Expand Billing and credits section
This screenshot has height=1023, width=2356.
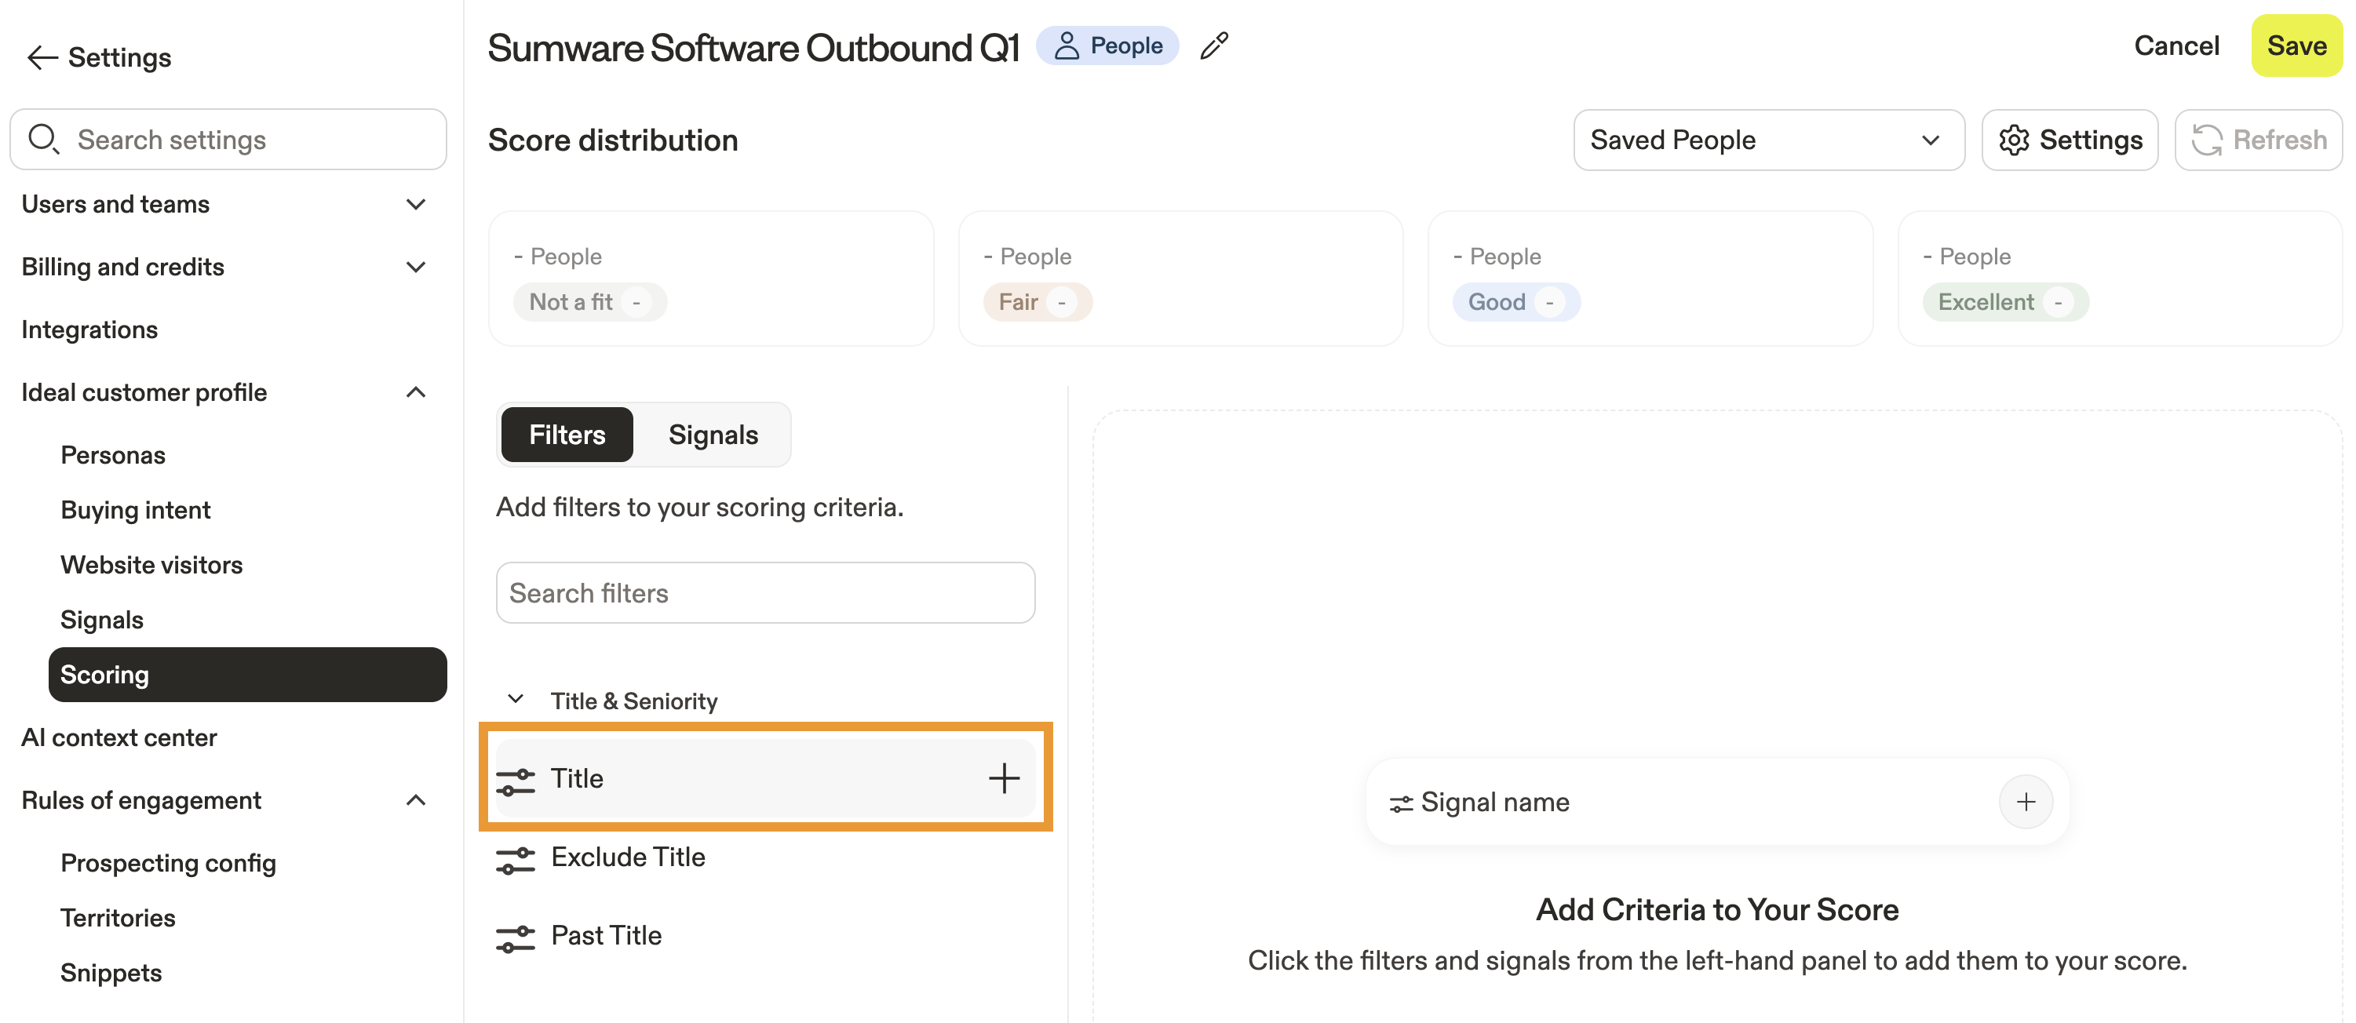pos(415,267)
